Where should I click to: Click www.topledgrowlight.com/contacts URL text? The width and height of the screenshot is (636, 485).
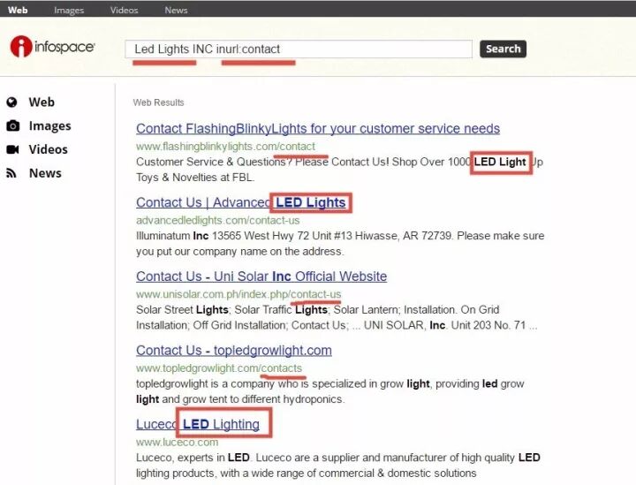point(219,368)
